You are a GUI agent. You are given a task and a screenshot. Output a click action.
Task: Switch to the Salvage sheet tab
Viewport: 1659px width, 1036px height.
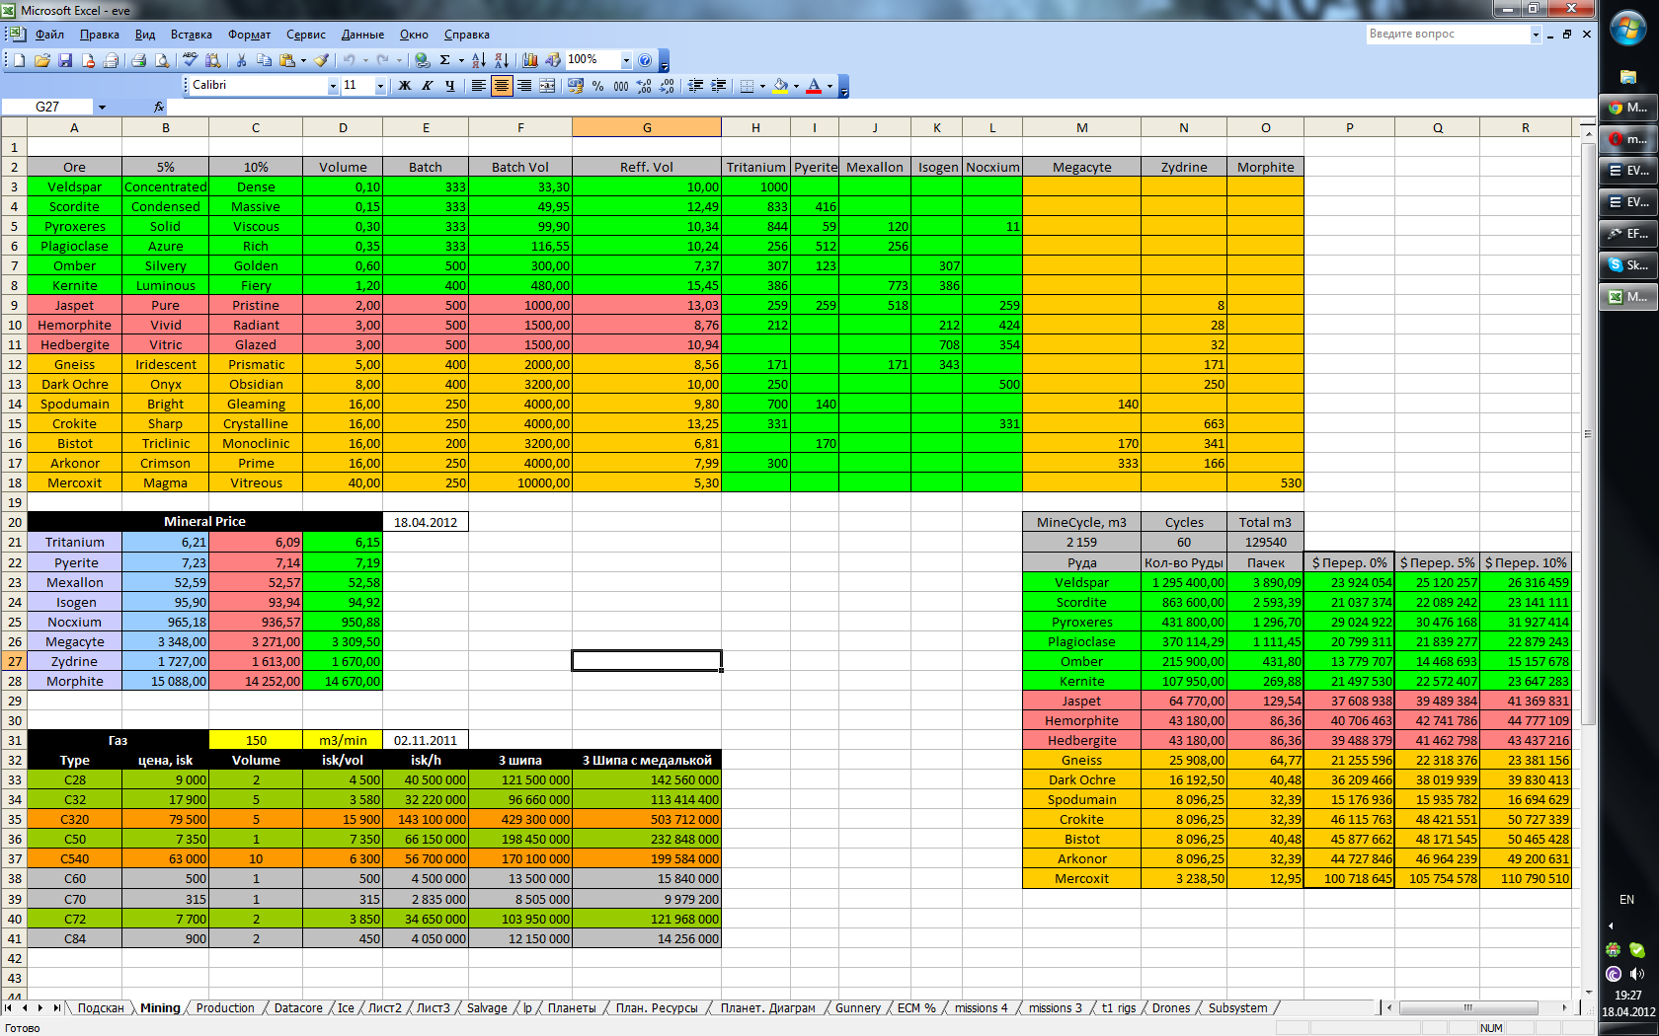tap(487, 1007)
